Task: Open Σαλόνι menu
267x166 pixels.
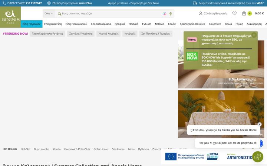Action: (x=172, y=24)
